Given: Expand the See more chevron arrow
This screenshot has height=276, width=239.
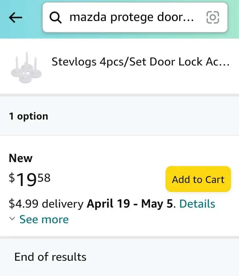Looking at the screenshot, I should pos(12,219).
